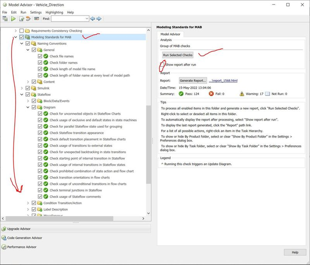The width and height of the screenshot is (310, 265).
Task: Check the Requirements Consistency Checking checkbox
Action: click(x=22, y=31)
